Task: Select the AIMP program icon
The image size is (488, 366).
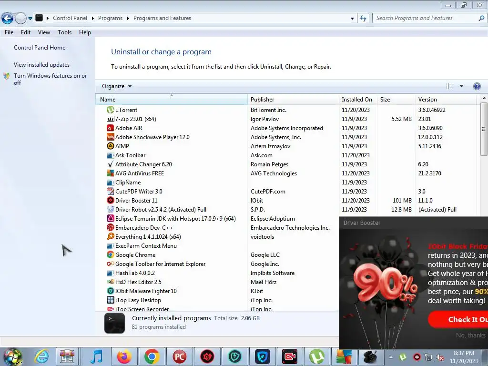Action: [110, 146]
